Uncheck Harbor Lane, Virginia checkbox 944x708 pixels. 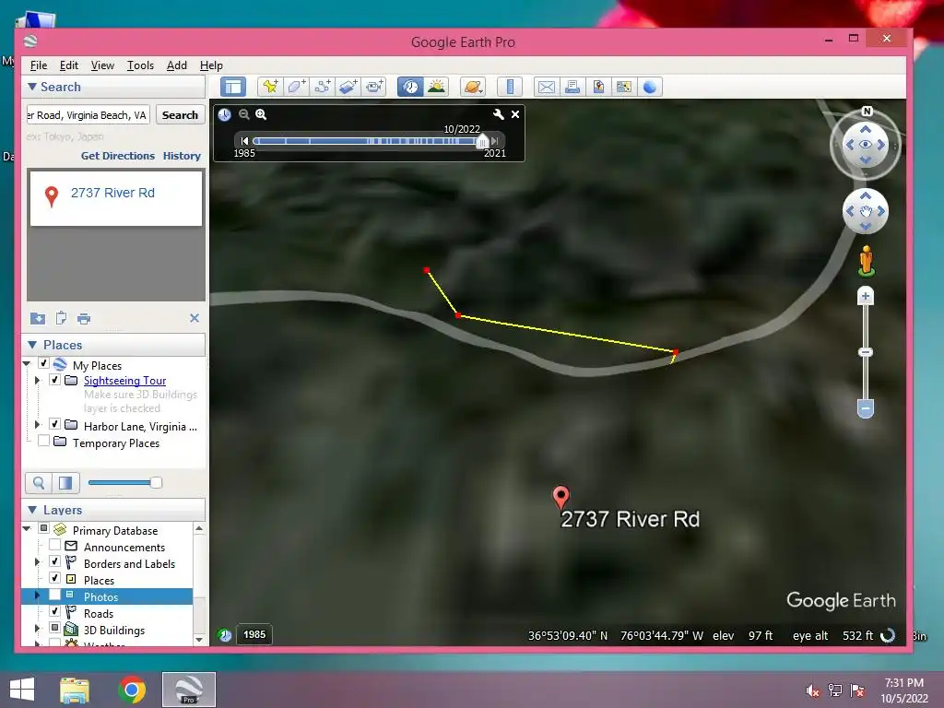coord(54,424)
